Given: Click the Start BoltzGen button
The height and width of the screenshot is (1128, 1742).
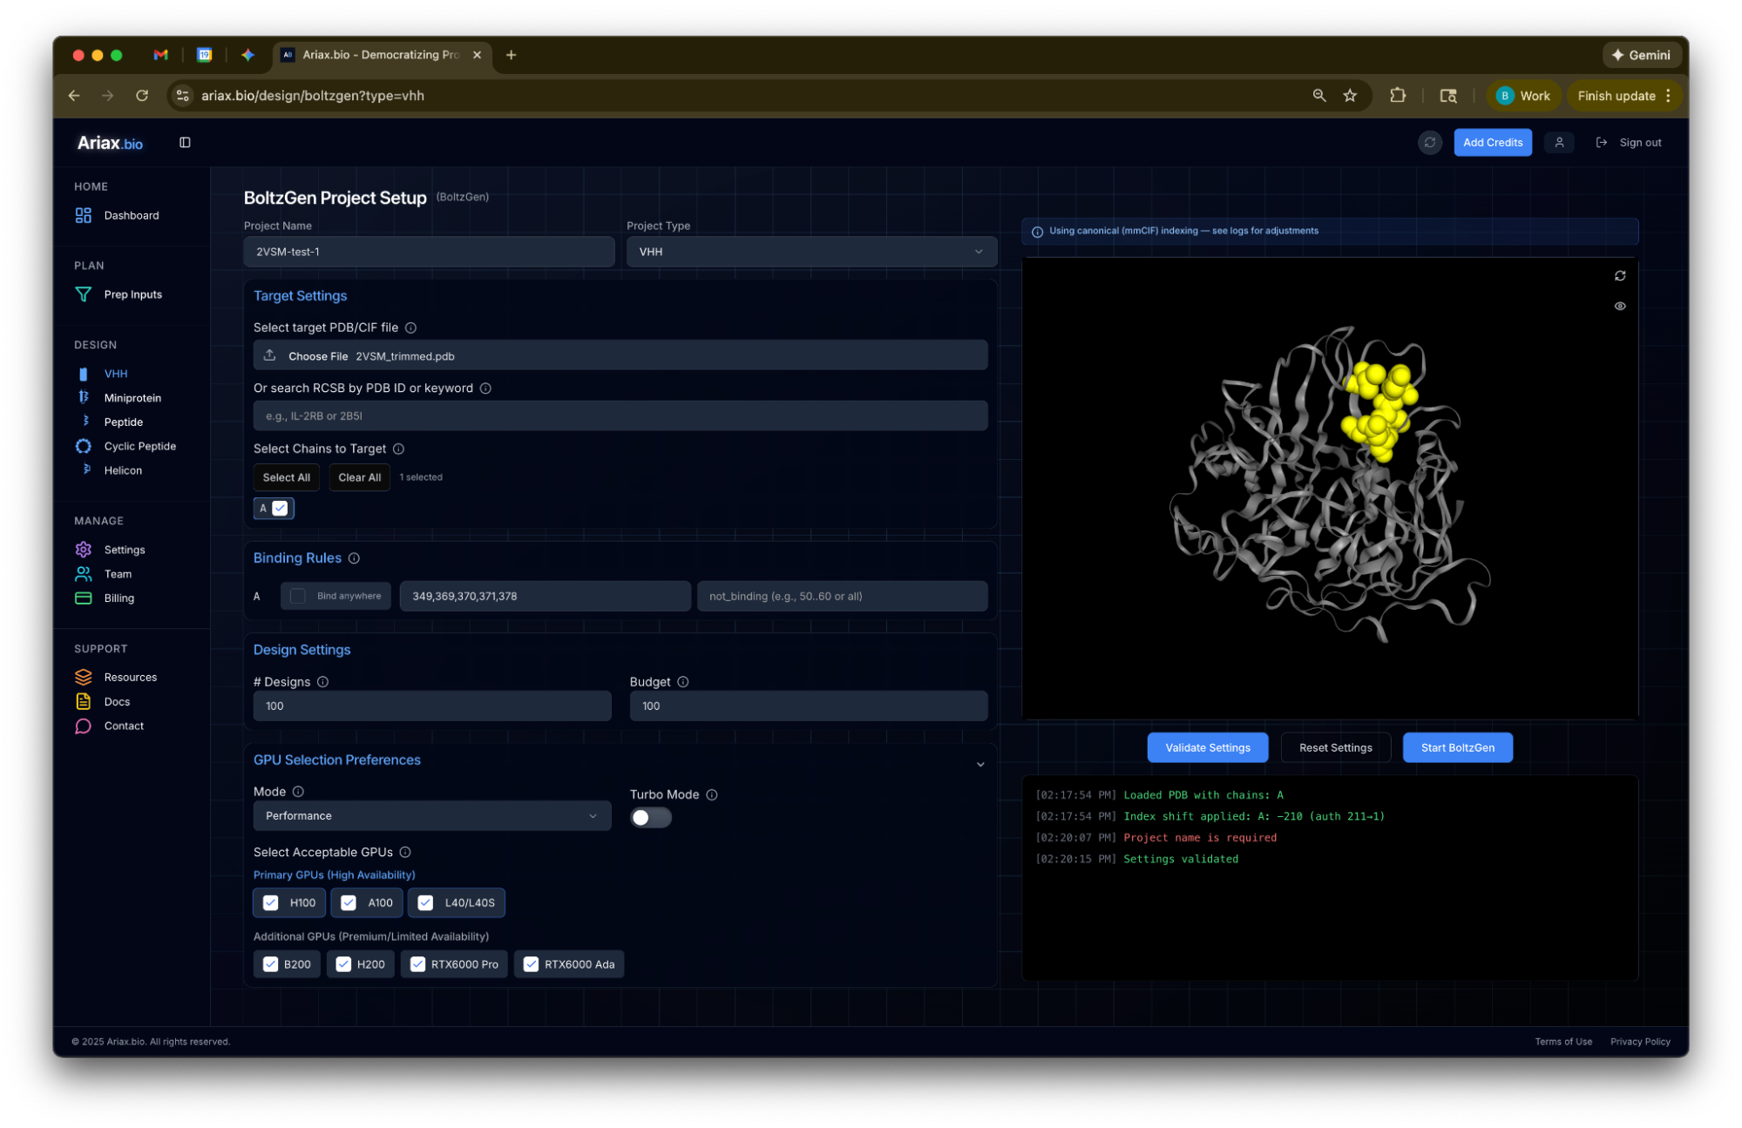Looking at the screenshot, I should pos(1456,748).
